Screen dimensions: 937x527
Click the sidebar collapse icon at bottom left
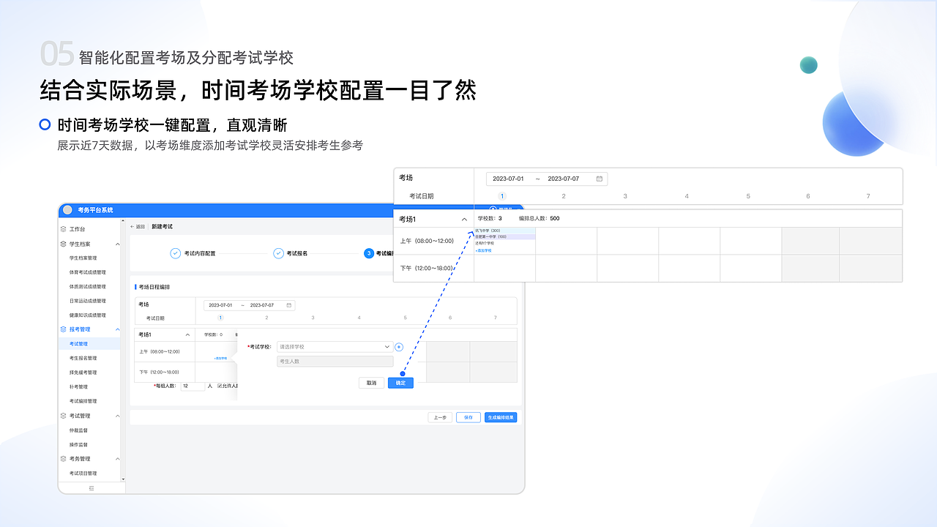point(92,487)
